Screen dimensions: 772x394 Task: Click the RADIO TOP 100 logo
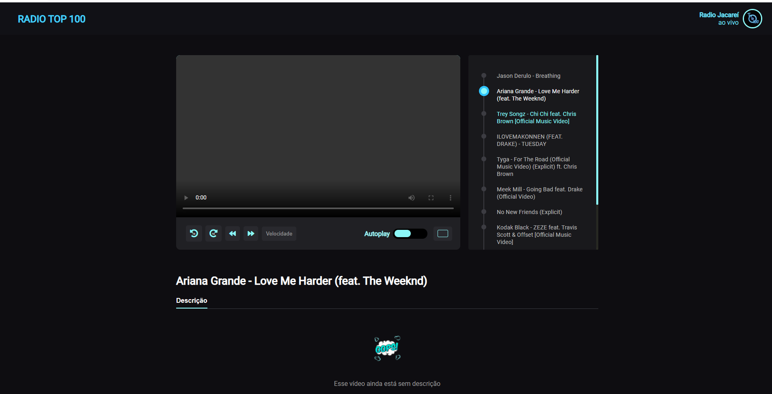pos(52,19)
